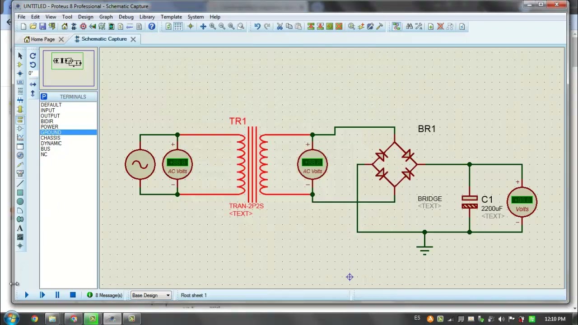Select the 2D Graphics Circle tool
The width and height of the screenshot is (578, 325).
20,202
